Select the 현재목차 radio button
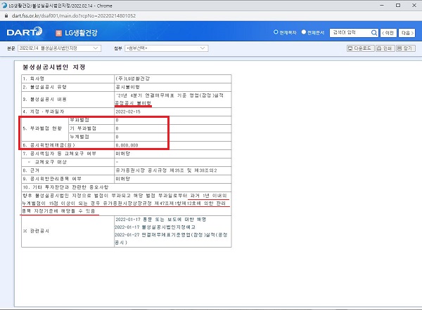Viewport: 422px width, 310px height. (x=275, y=32)
